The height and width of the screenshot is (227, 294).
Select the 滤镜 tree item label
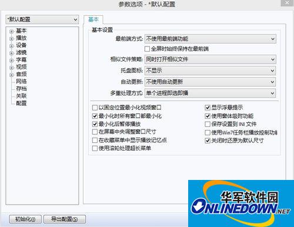point(21,52)
